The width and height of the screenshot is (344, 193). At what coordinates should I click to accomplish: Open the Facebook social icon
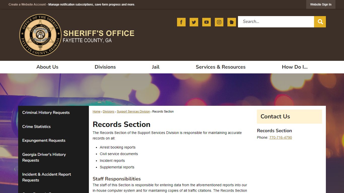[181, 22]
